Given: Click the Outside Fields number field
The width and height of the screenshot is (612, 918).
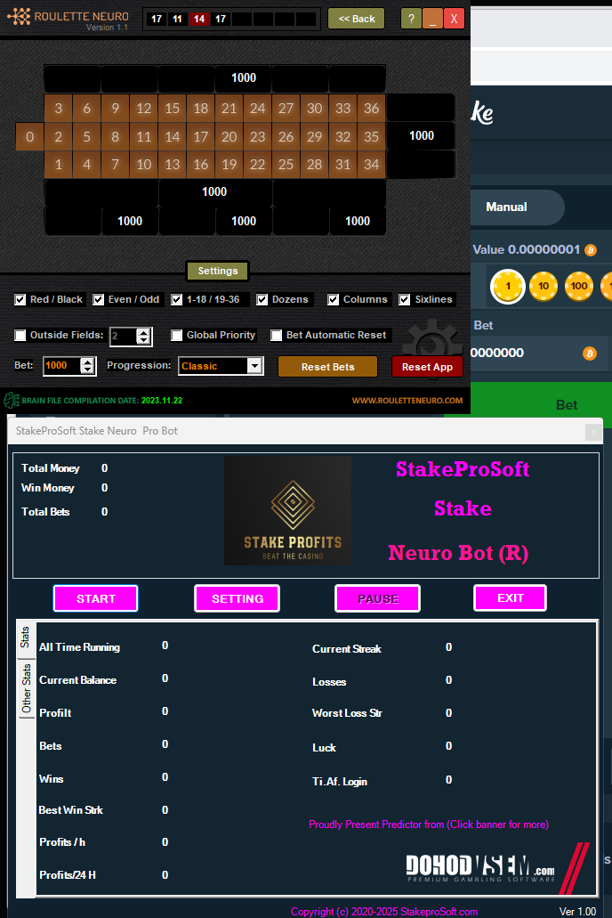Looking at the screenshot, I should [124, 336].
